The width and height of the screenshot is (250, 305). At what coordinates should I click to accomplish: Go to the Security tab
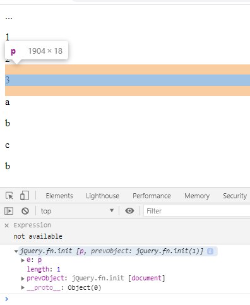tap(235, 196)
